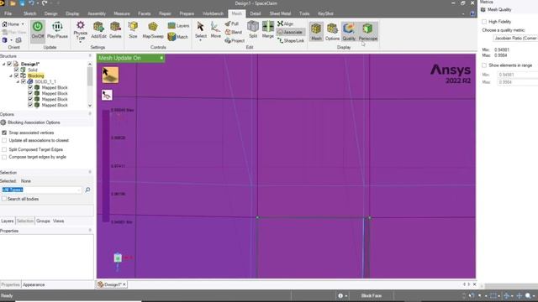This screenshot has height=302, width=538.
Task: Collapse the SOLID_1_1 tree node
Action: click(x=18, y=81)
